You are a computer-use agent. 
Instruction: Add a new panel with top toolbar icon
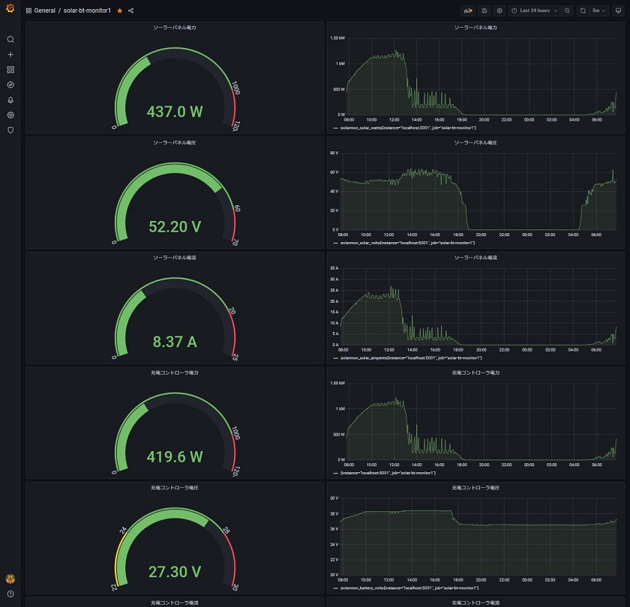click(468, 10)
